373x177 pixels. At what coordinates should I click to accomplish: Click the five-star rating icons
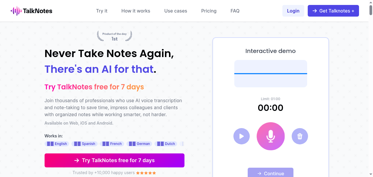pyautogui.click(x=146, y=173)
